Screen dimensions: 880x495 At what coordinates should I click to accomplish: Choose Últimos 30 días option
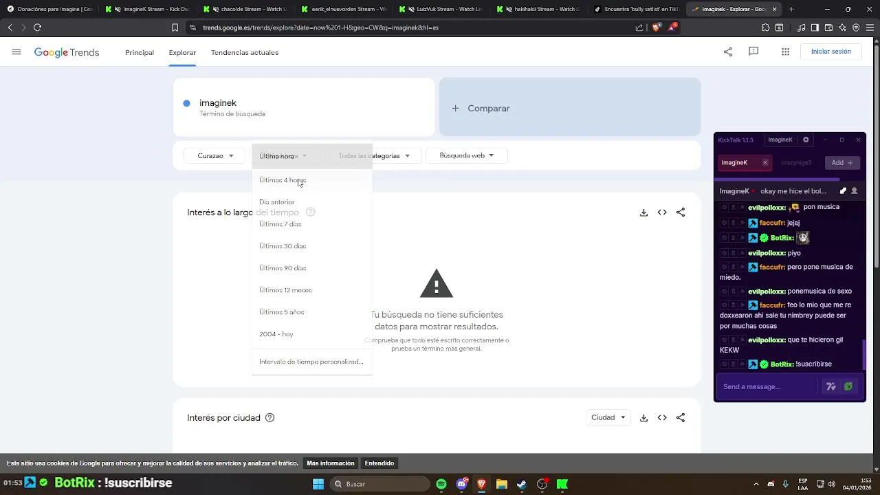coord(312,246)
